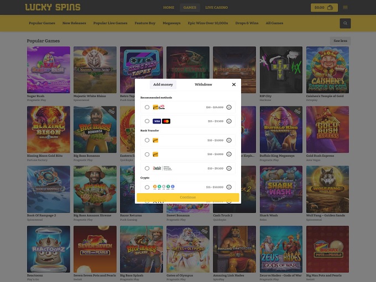Collapse Popular Games with See less

click(x=340, y=41)
